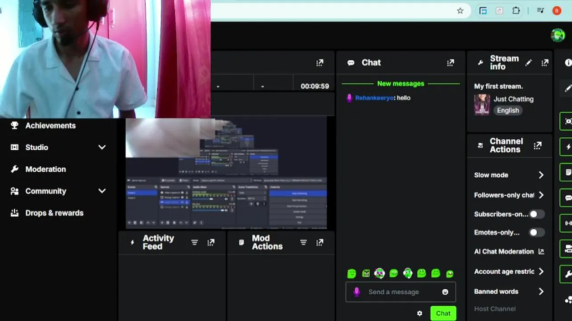The height and width of the screenshot is (321, 572).
Task: Click AI Chat Moderation label
Action: pyautogui.click(x=504, y=251)
